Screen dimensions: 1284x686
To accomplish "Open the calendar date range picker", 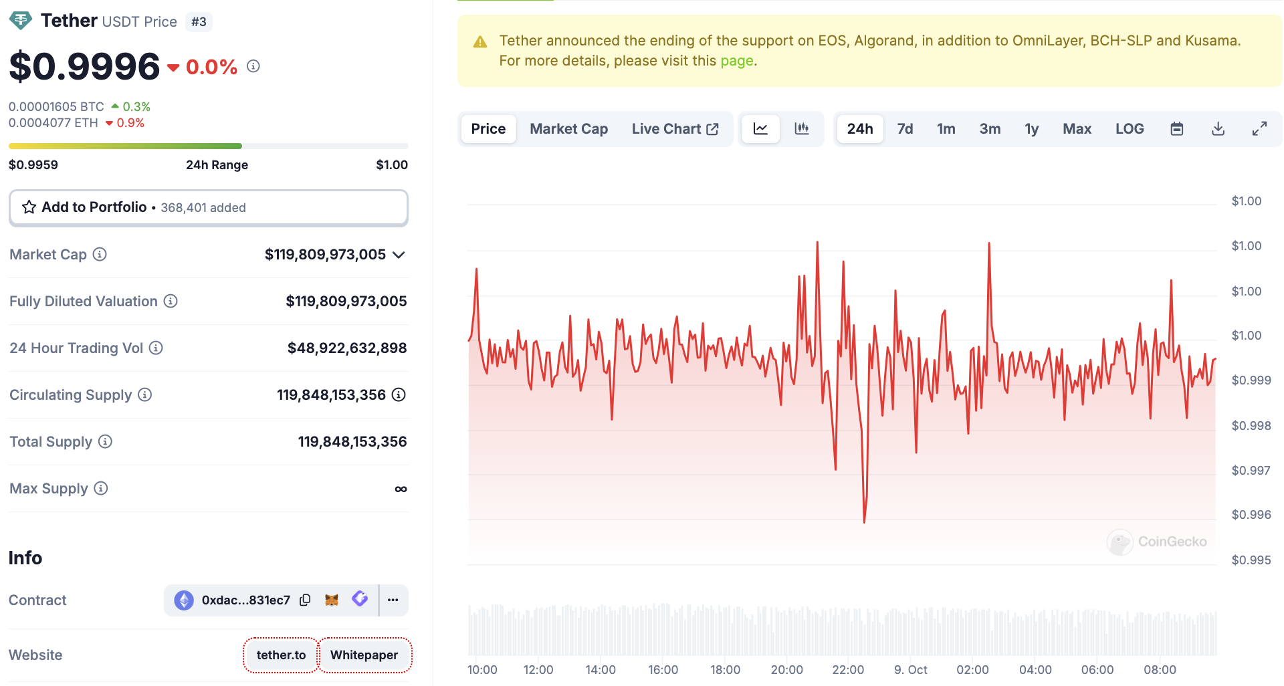I will 1176,129.
